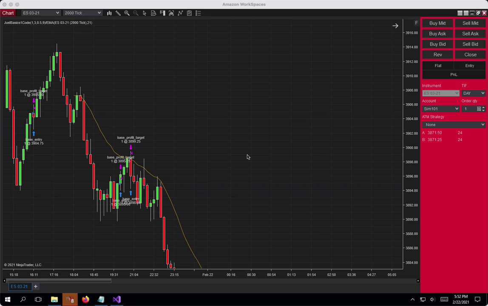Open the notification center icon

coord(477,300)
